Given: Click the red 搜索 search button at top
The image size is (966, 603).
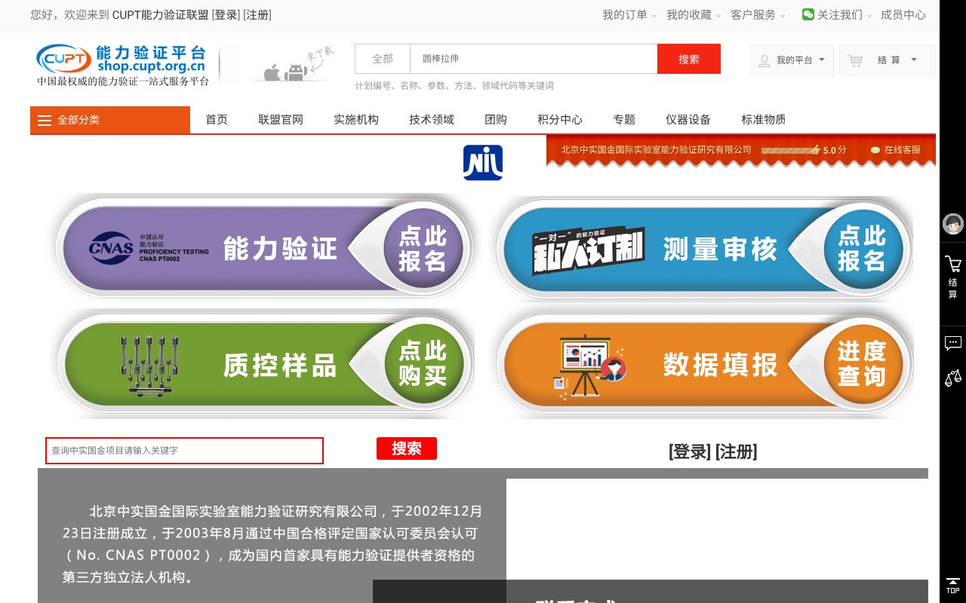Looking at the screenshot, I should pos(688,58).
